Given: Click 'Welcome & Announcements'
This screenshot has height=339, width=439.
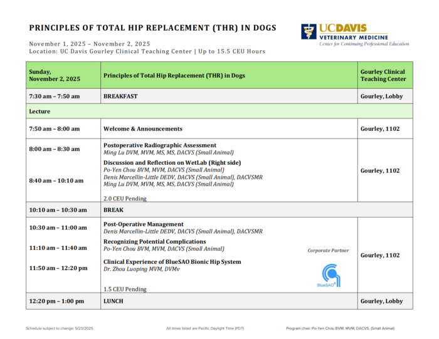Looking at the screenshot, I should point(143,128).
